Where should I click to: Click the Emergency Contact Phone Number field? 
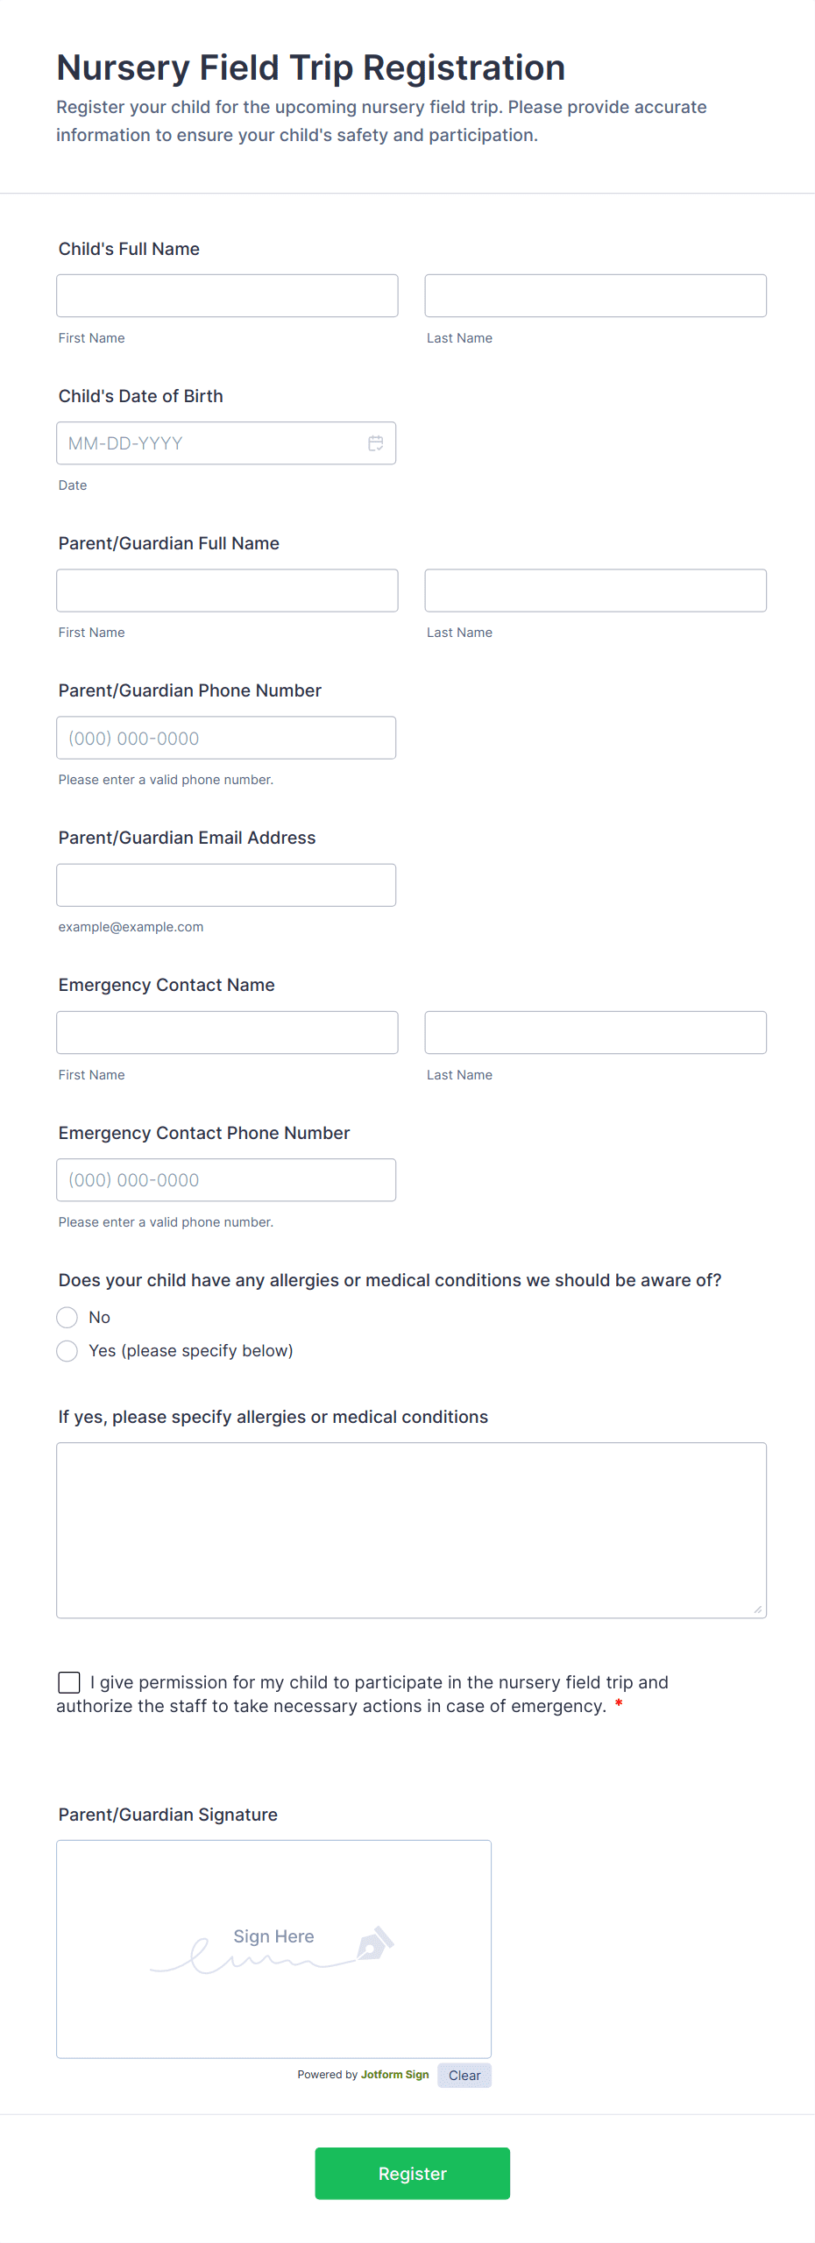point(226,1179)
